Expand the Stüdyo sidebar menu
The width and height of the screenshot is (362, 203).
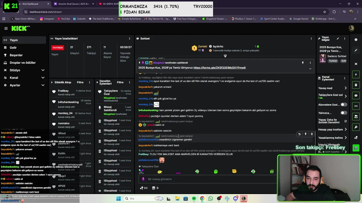pyautogui.click(x=24, y=70)
